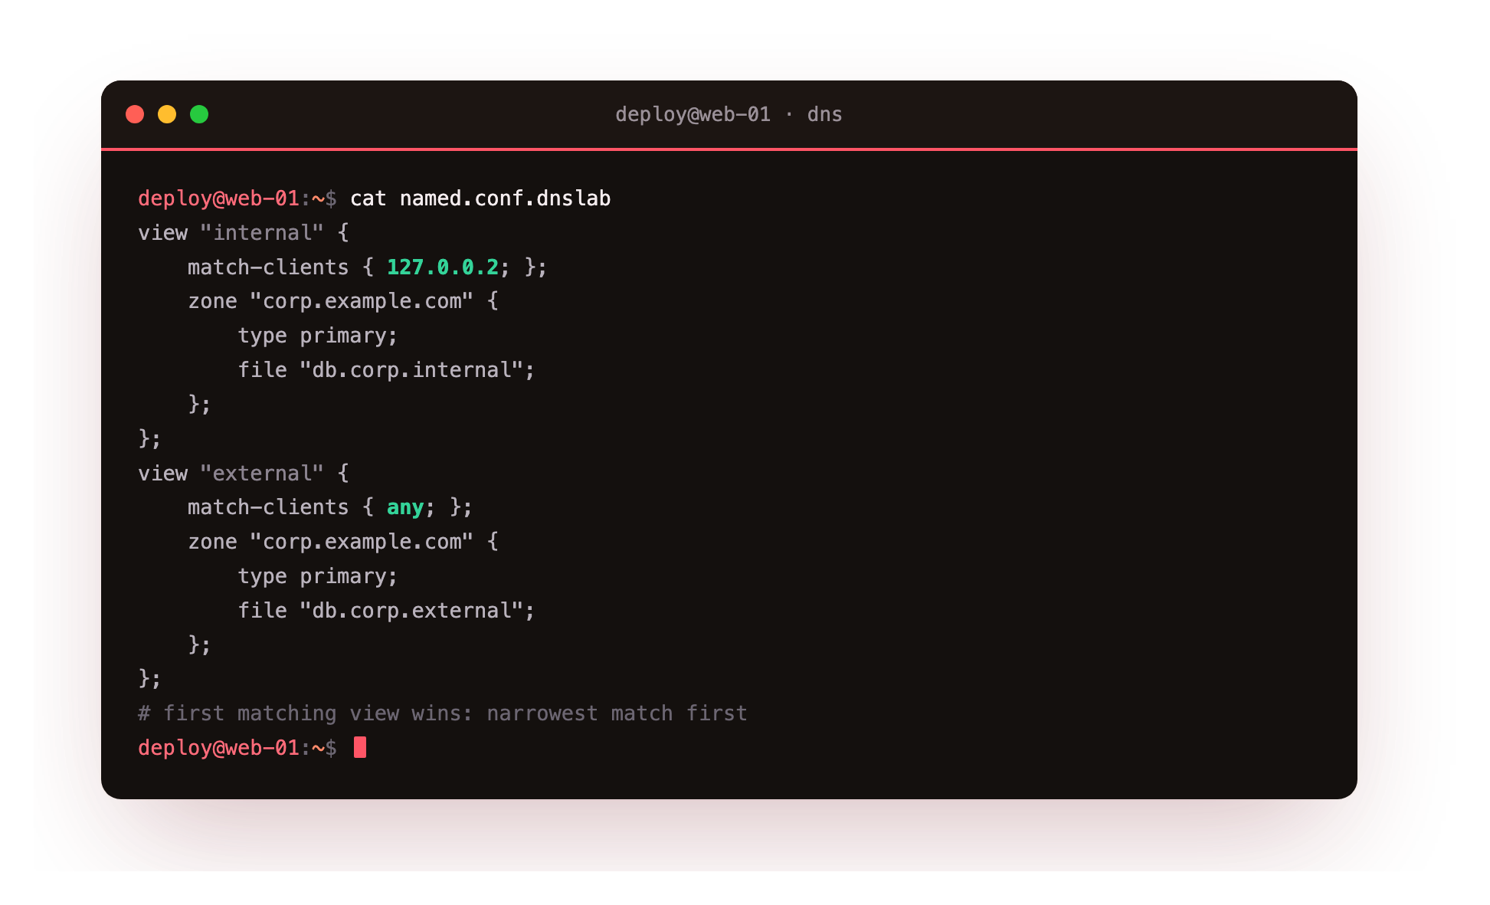Screen dimensions: 1490x905
Task: Click the green 'any' keyword
Action: pos(405,508)
